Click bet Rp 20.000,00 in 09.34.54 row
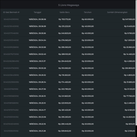This screenshot has height=137, width=137. point(88,40)
